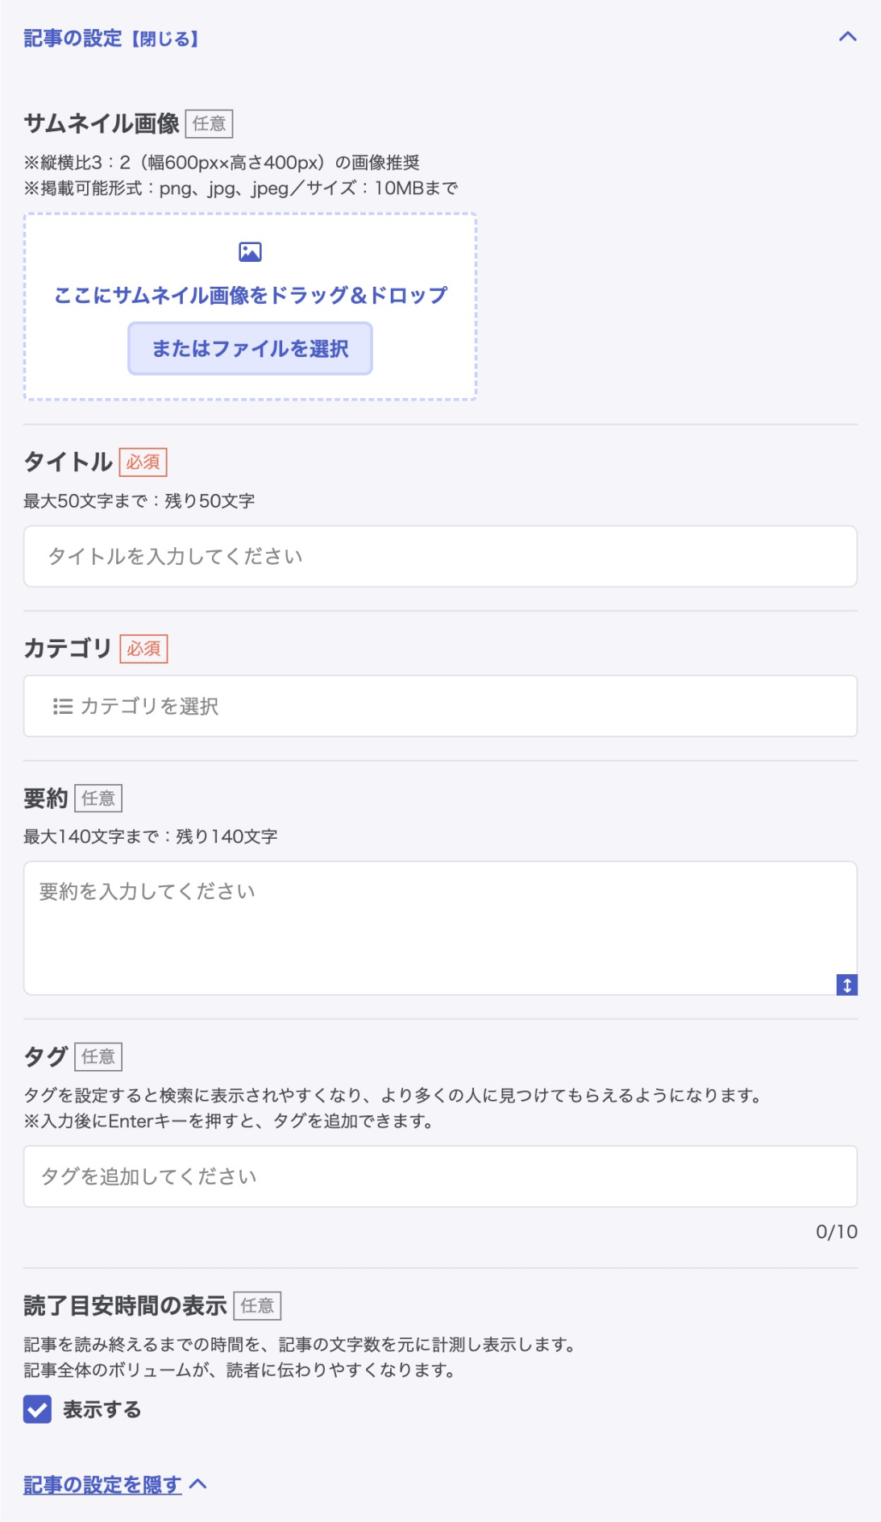
Task: Open the カテゴリを選択 dropdown
Action: coord(440,707)
